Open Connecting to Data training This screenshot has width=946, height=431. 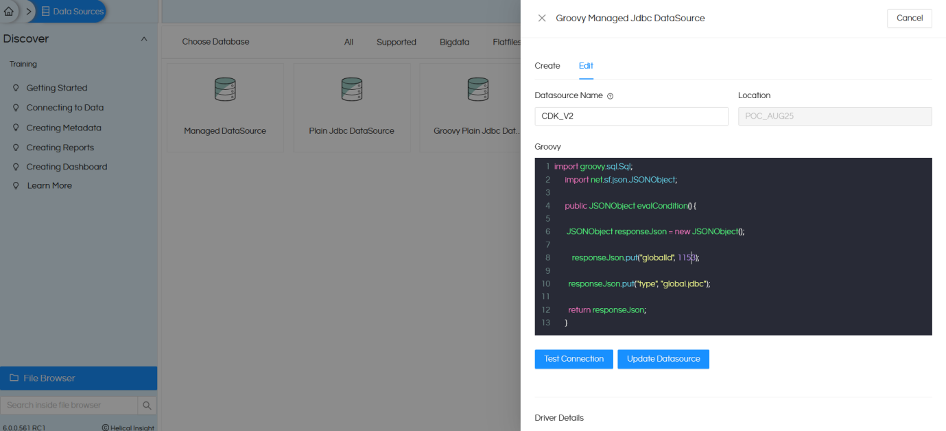(x=65, y=108)
